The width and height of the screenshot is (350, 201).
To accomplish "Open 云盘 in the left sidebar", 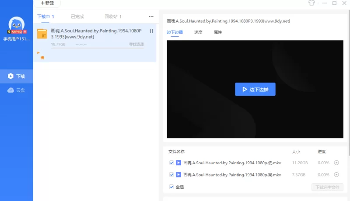I will click(17, 90).
